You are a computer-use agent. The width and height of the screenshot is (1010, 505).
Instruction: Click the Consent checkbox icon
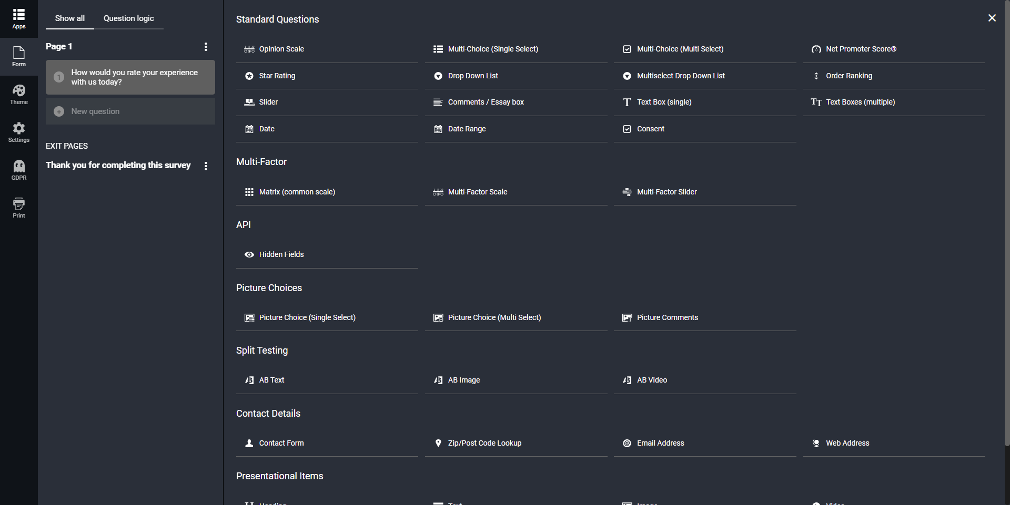tap(627, 129)
